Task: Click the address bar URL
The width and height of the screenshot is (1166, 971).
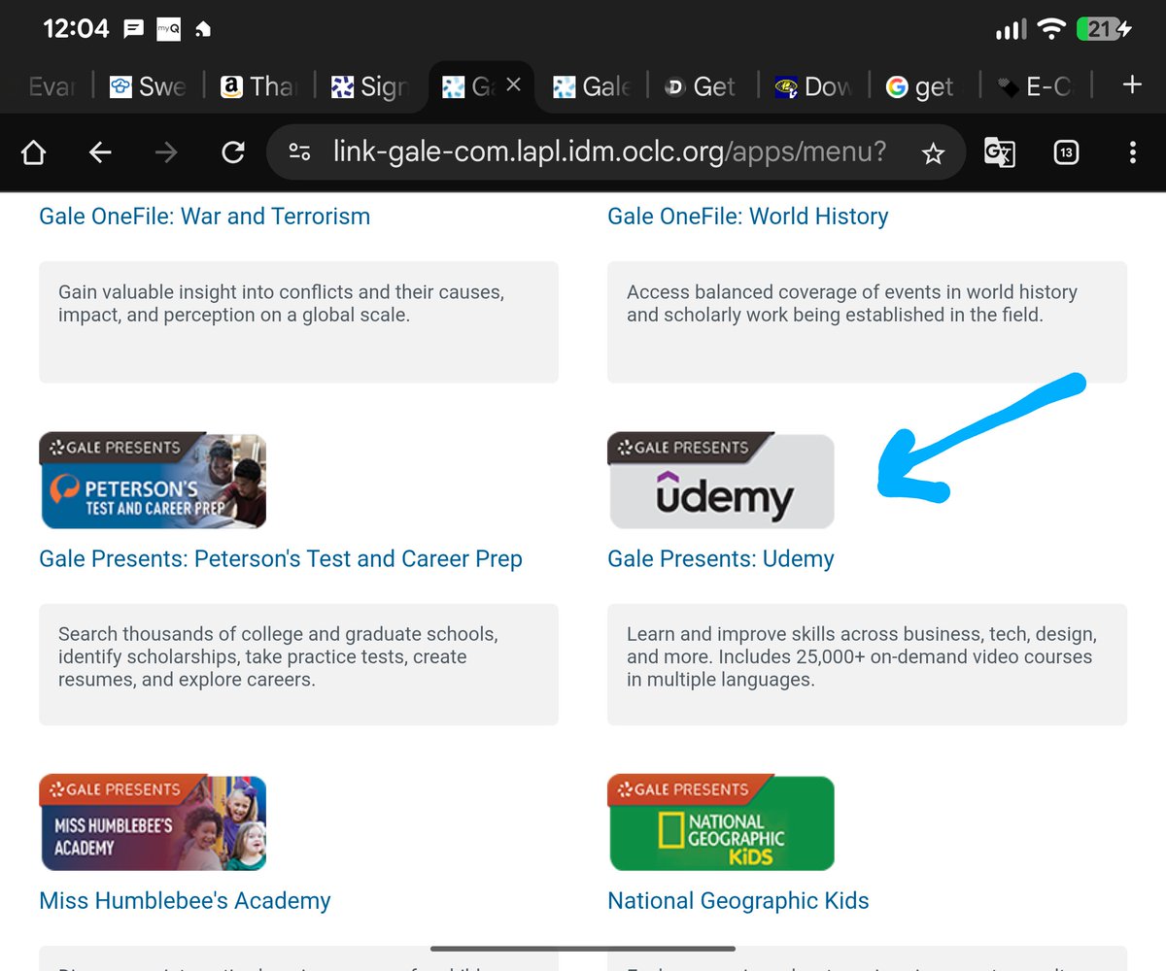Action: [609, 152]
